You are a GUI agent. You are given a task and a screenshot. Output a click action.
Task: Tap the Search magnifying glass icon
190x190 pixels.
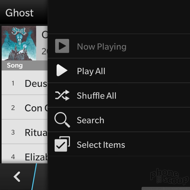coord(62,120)
